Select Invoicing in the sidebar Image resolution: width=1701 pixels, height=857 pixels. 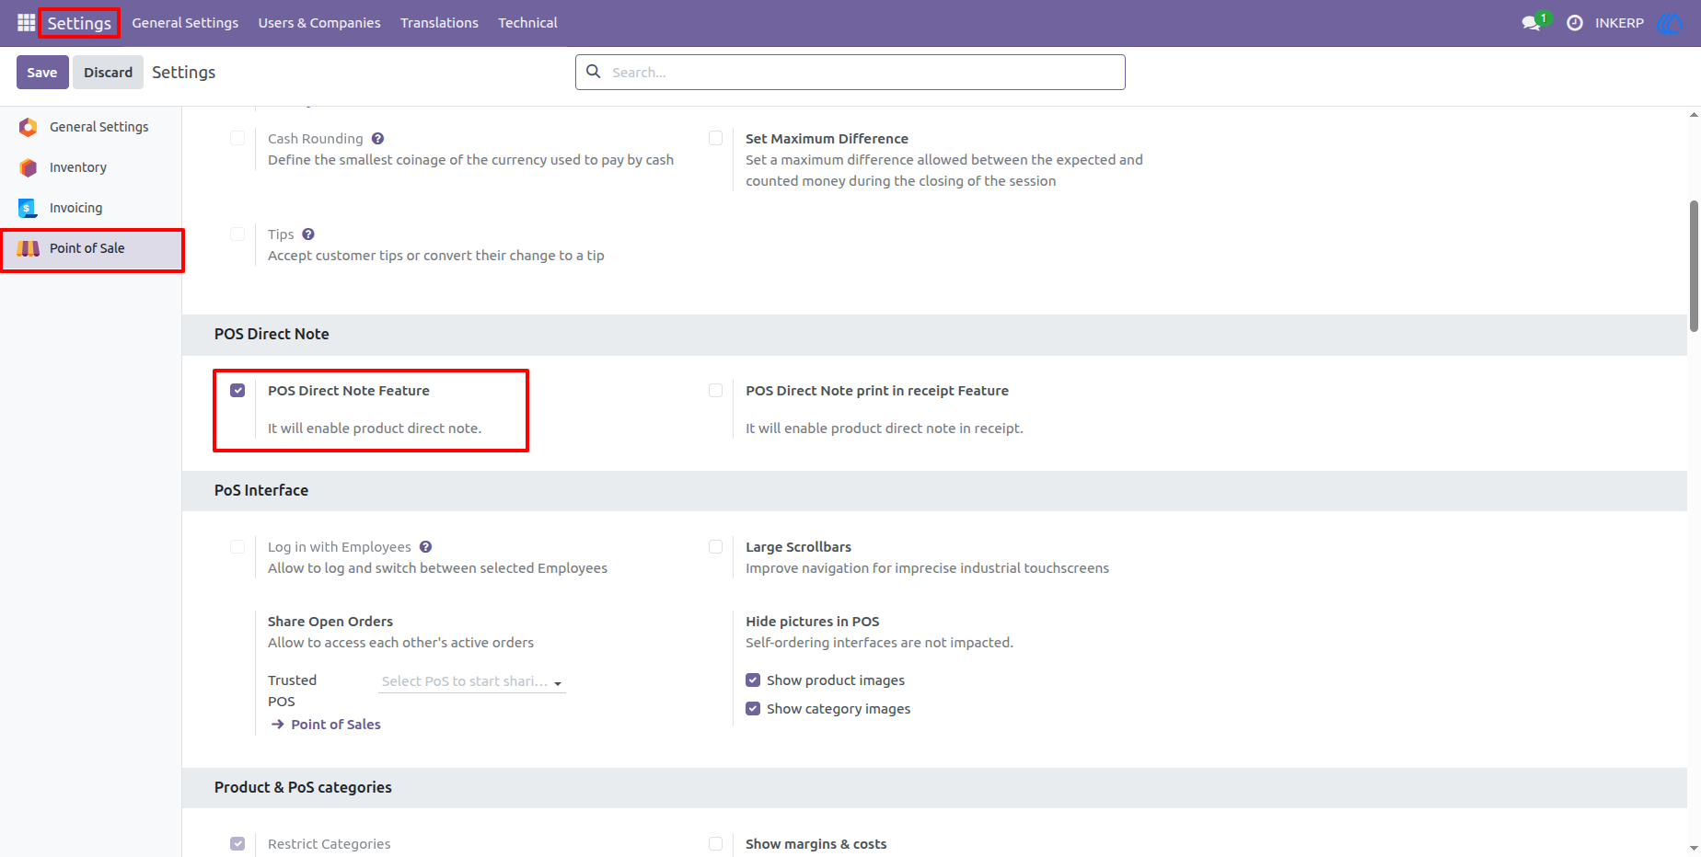[91, 208]
